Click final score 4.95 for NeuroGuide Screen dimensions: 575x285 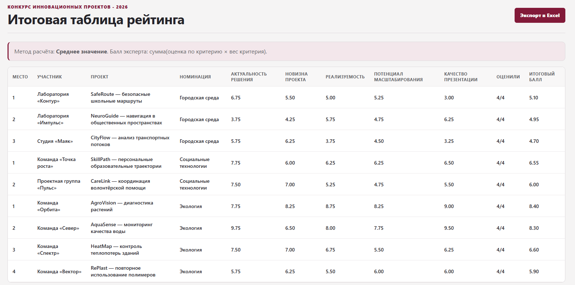click(x=534, y=119)
